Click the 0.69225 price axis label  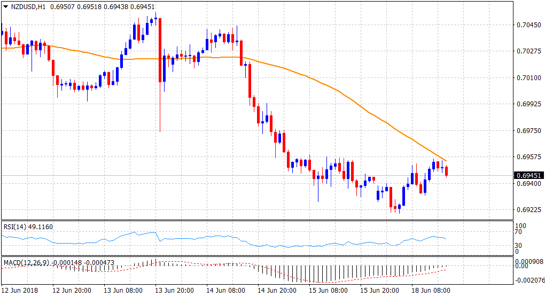pyautogui.click(x=528, y=210)
